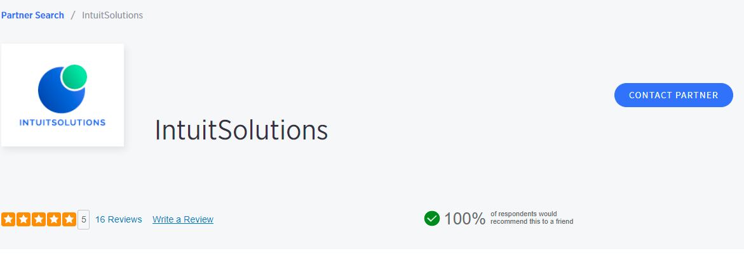Click the IntuitSolutions breadcrumb item

[x=112, y=15]
